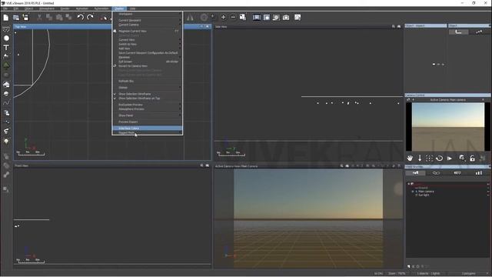Click the camera lock padlock icon
492x277 pixels.
(472, 158)
